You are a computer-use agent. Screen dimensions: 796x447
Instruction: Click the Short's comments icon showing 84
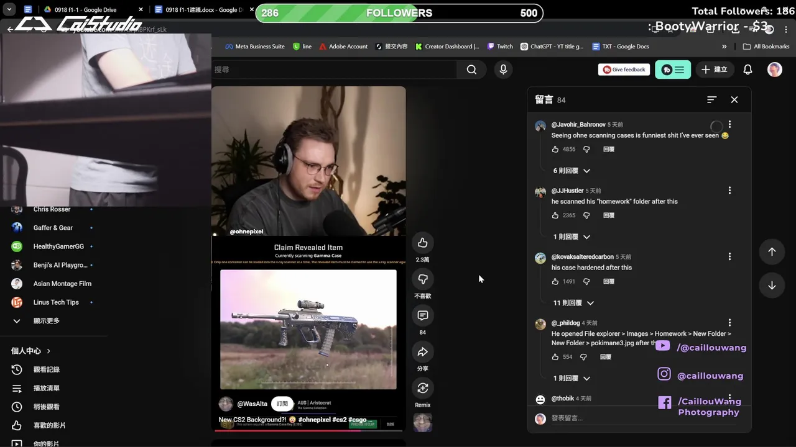[x=423, y=315]
